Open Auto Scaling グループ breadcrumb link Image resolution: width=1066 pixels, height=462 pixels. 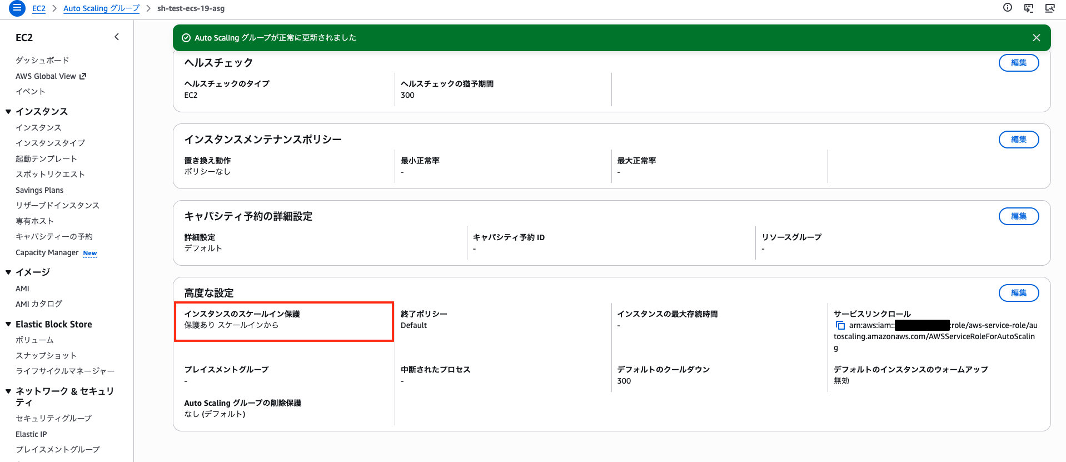point(102,8)
